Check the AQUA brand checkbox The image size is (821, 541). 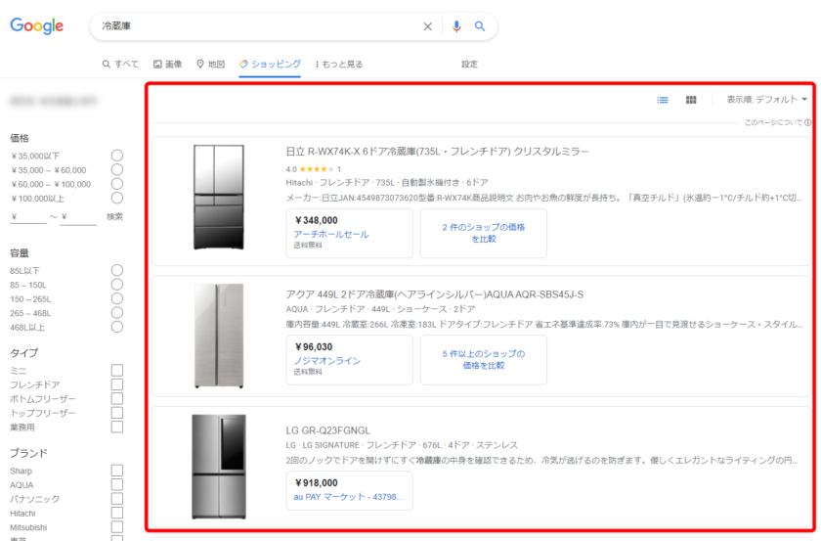coord(117,485)
